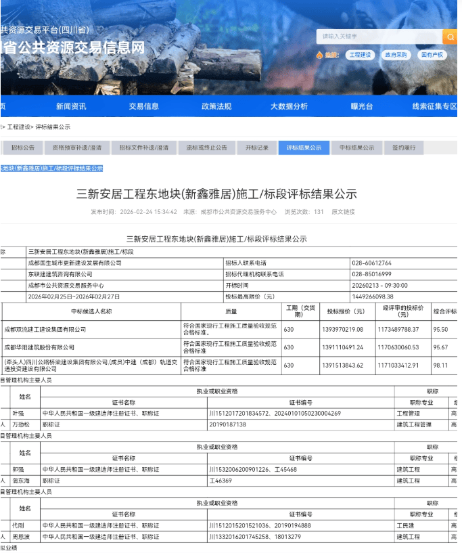Click bidder phone number 028-60612764
This screenshot has width=462, height=553.
[371, 263]
